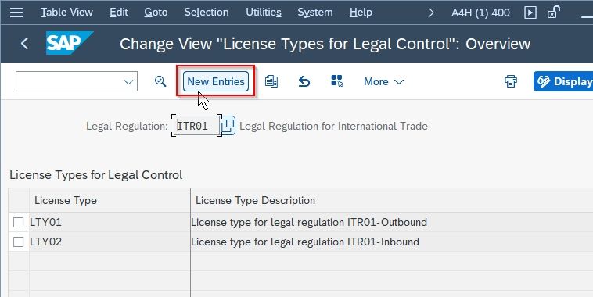Click the session play icon
The image size is (593, 297).
tap(530, 13)
